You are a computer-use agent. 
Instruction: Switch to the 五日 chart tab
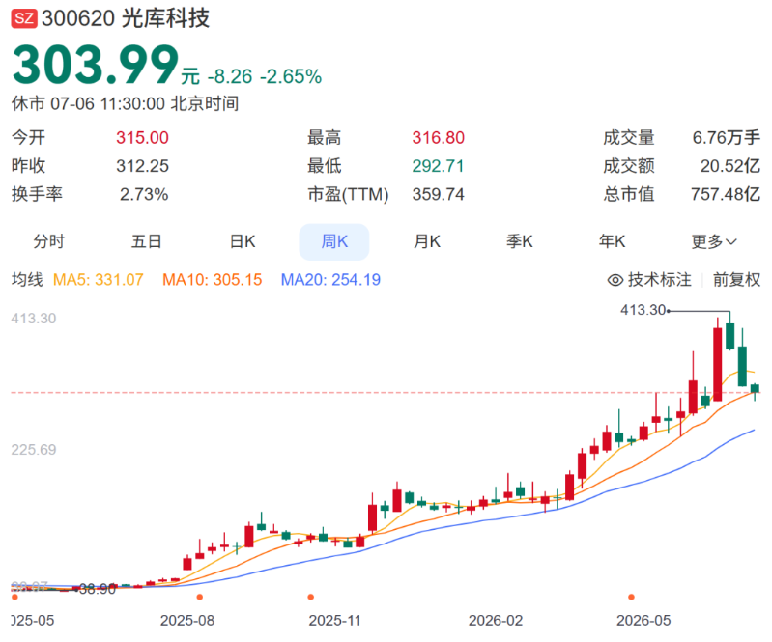[x=146, y=241]
